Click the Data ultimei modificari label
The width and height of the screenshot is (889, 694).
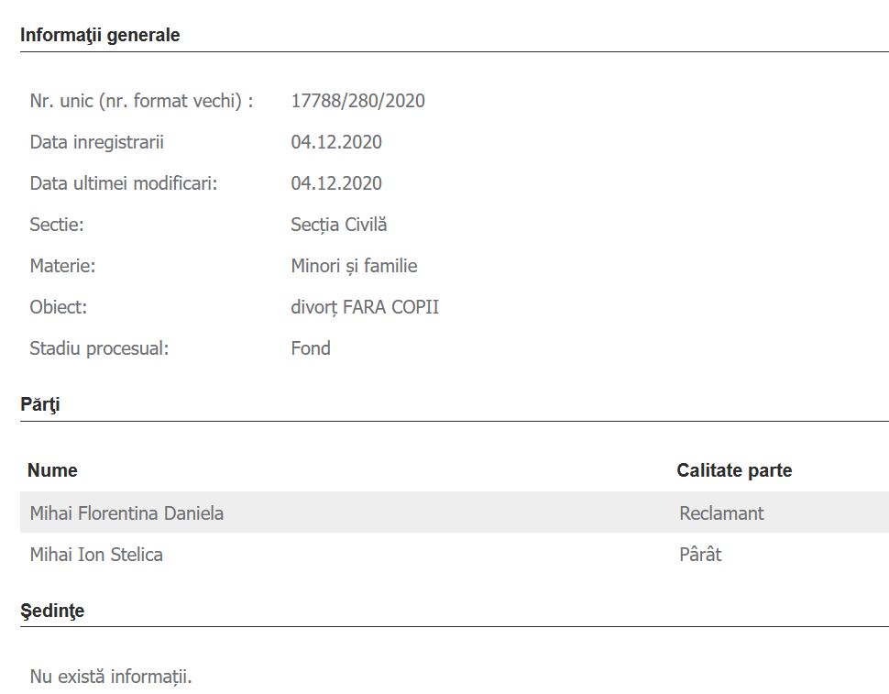124,183
